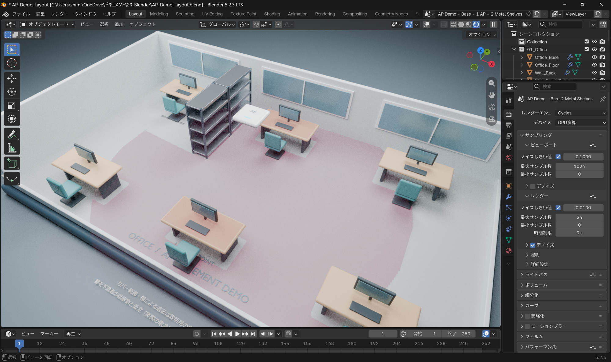Enable the Simplify checkbox
The width and height of the screenshot is (611, 362).
tap(527, 316)
